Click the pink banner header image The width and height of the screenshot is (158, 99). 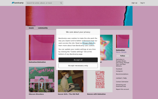click(79, 16)
